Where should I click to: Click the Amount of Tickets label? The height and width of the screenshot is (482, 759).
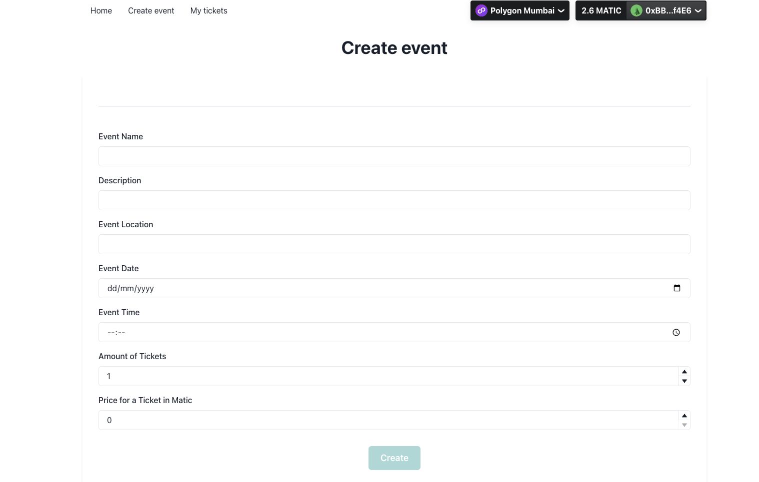pyautogui.click(x=132, y=356)
